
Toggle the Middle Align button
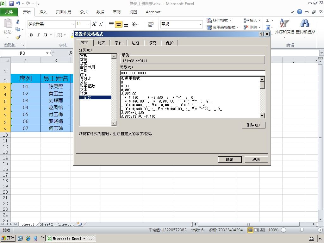(x=119, y=24)
